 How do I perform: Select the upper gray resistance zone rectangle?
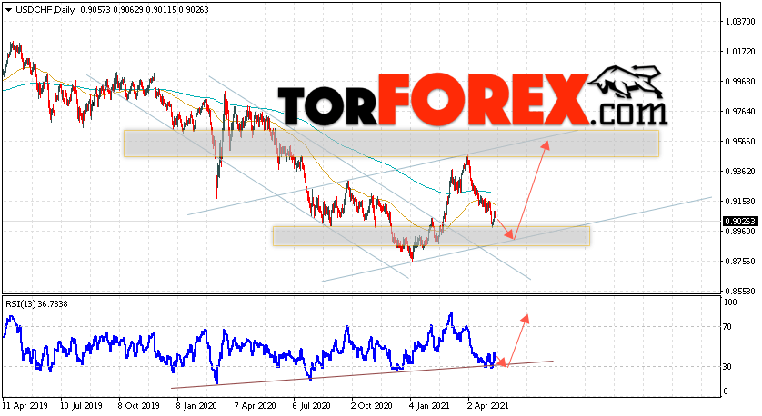(391, 144)
